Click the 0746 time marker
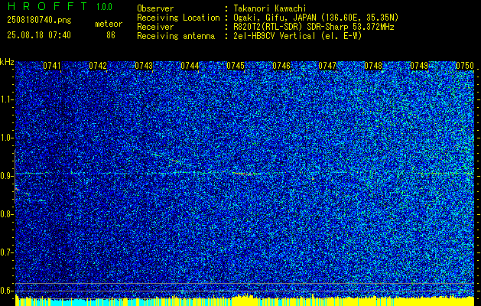481x306 pixels. pyautogui.click(x=281, y=66)
